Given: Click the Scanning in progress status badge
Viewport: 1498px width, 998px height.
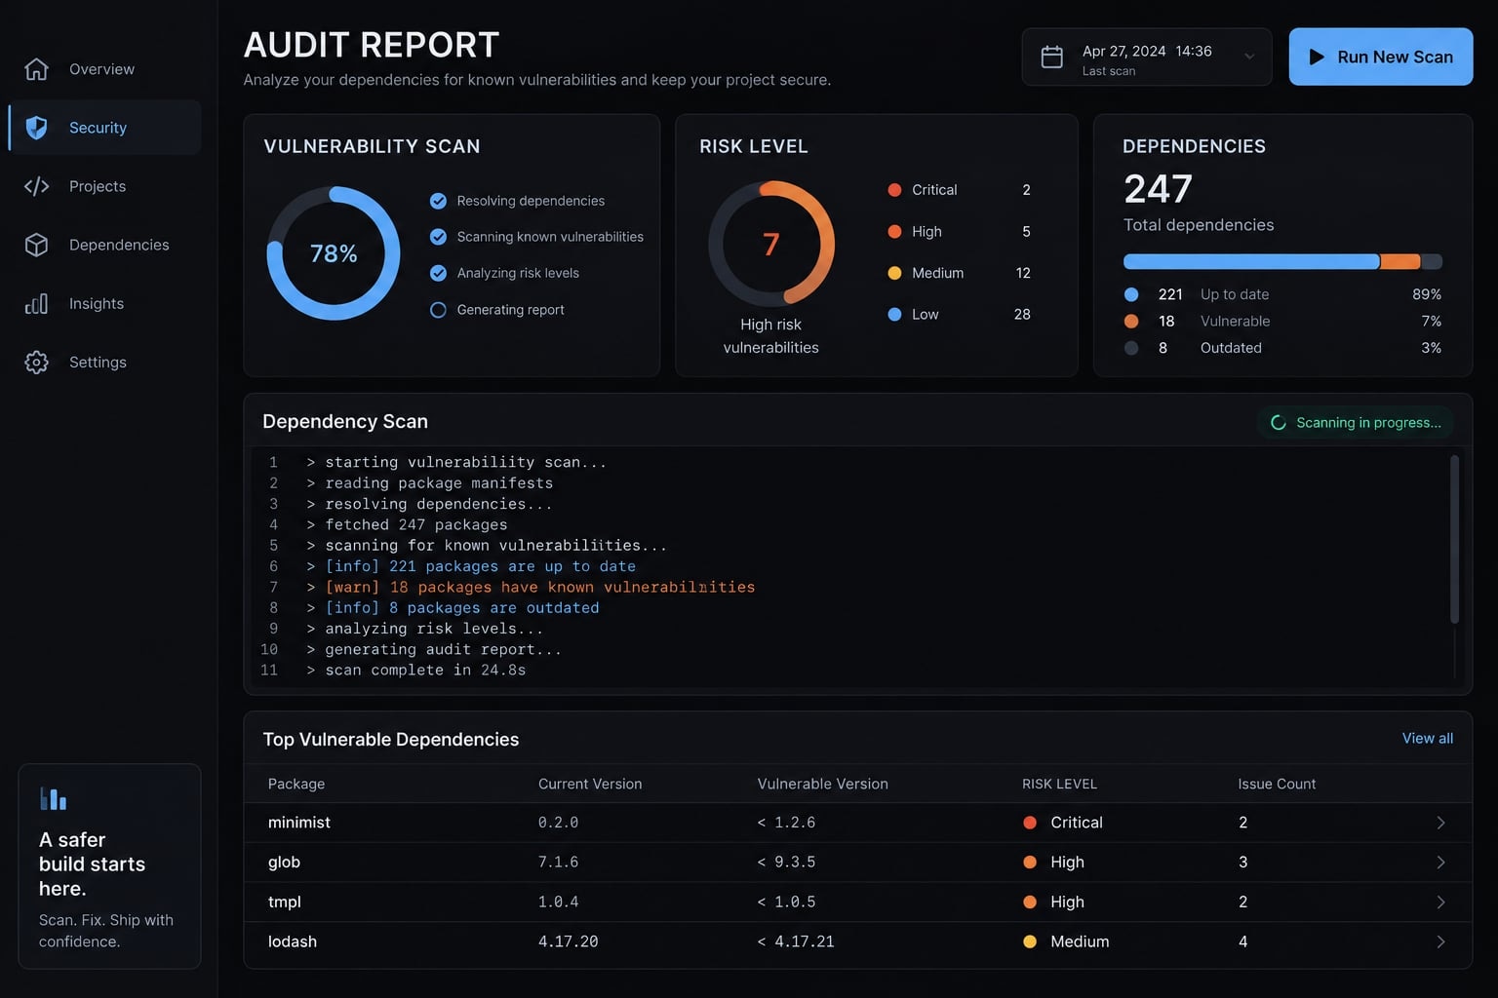Looking at the screenshot, I should click(x=1355, y=423).
